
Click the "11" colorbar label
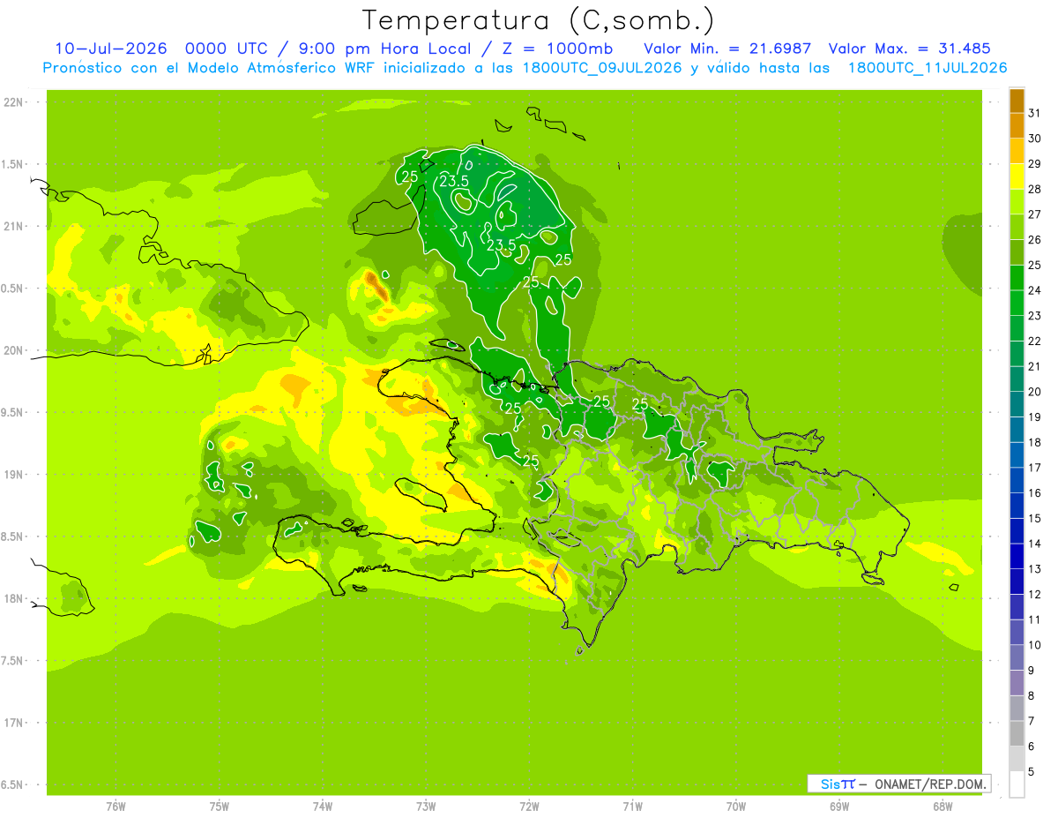1034,619
